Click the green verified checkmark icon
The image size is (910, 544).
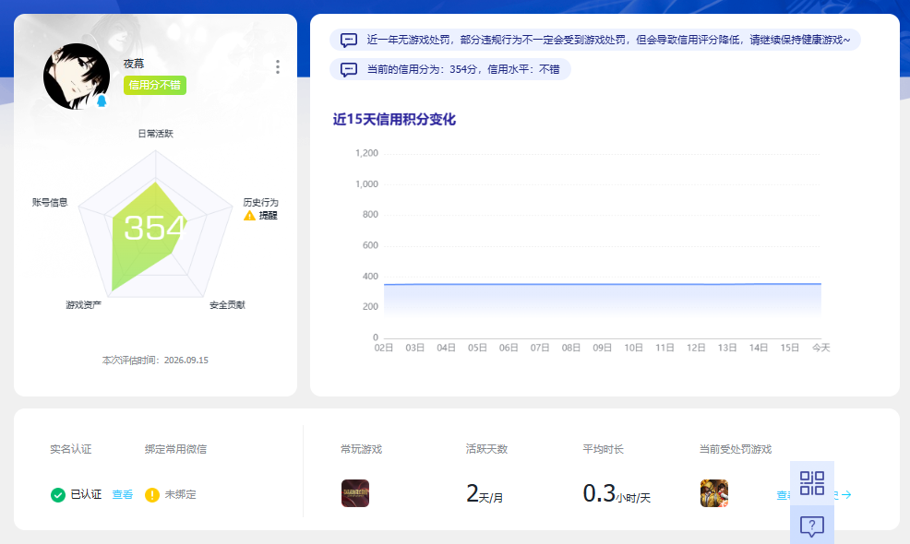click(x=58, y=495)
